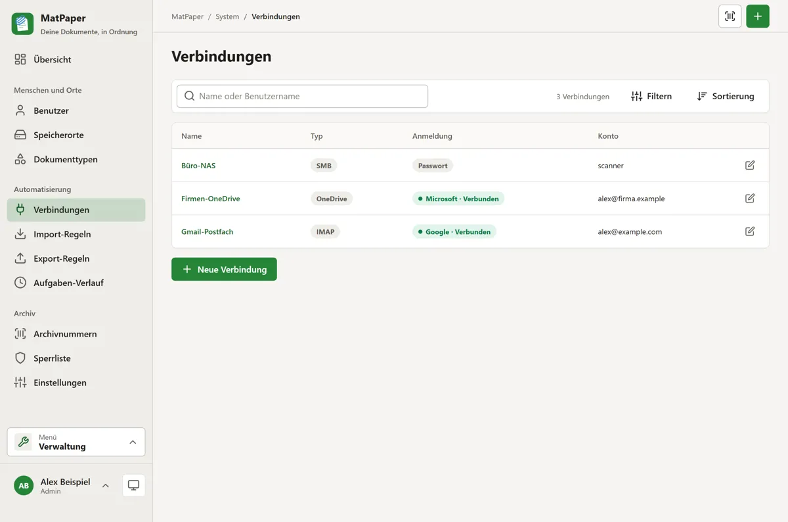Viewport: 788px width, 522px height.
Task: Click the Verbindungen page heading
Action: click(221, 57)
